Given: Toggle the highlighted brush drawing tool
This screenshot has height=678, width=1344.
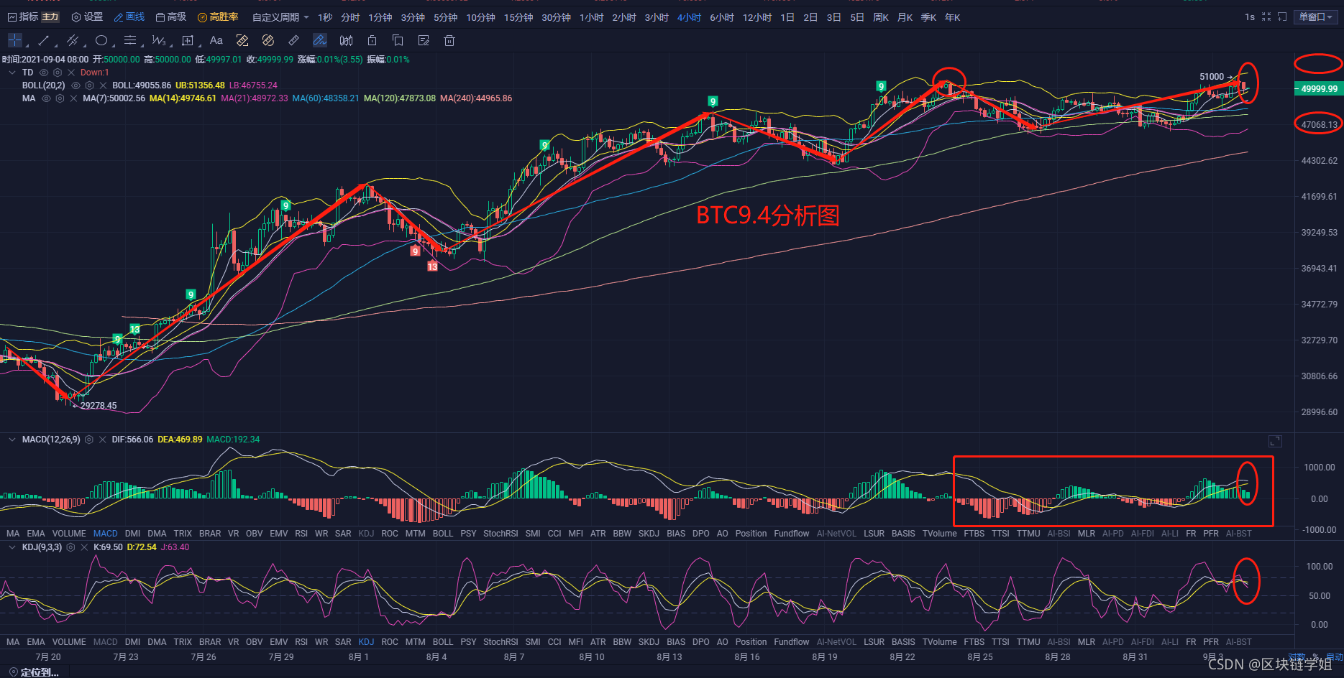Looking at the screenshot, I should (320, 41).
